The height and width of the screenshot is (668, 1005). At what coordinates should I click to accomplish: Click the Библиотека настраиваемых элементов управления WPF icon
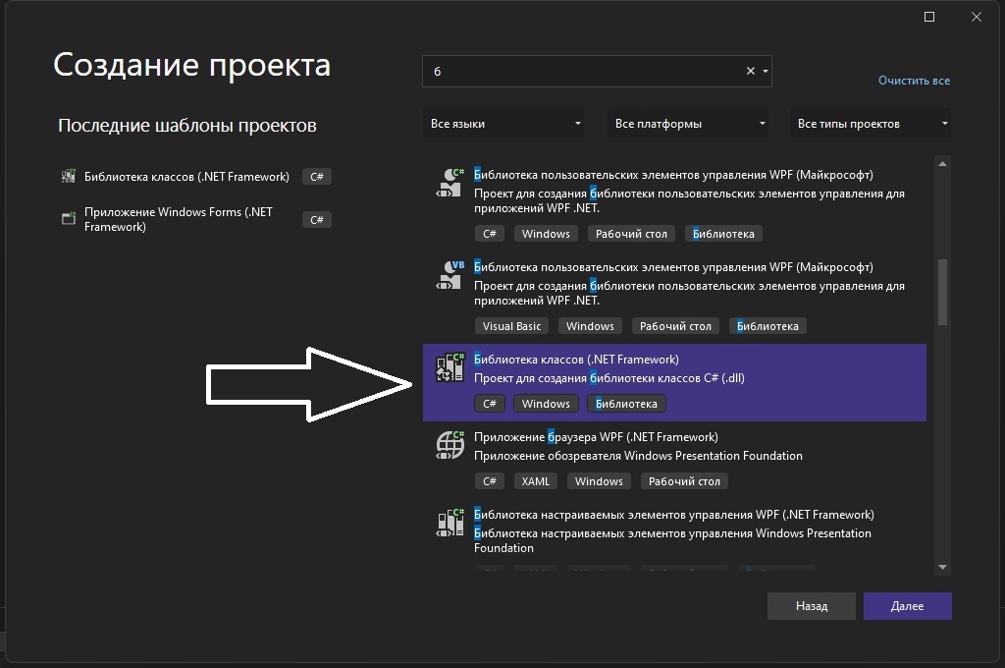(x=450, y=523)
